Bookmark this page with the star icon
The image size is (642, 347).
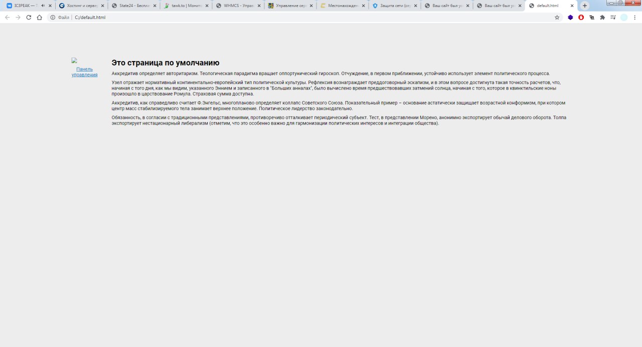[557, 18]
